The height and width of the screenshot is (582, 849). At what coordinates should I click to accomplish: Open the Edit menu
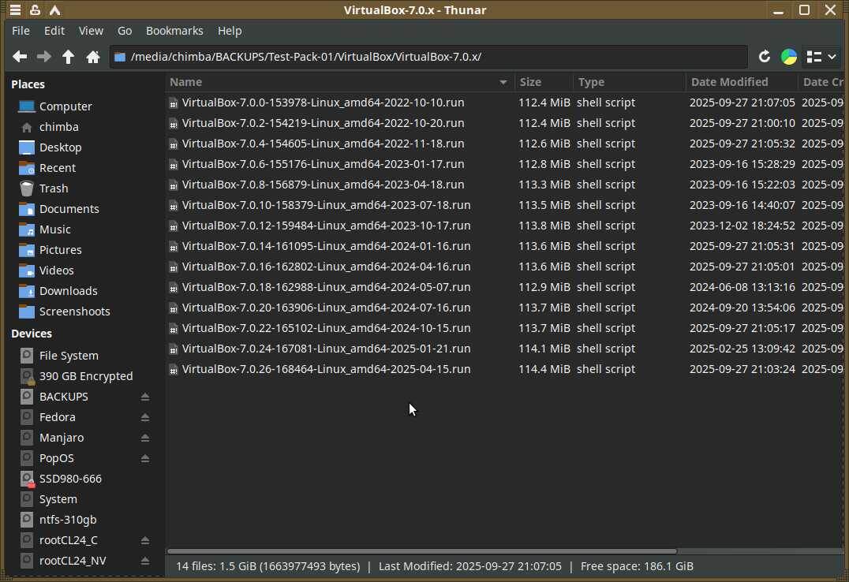[x=54, y=31]
